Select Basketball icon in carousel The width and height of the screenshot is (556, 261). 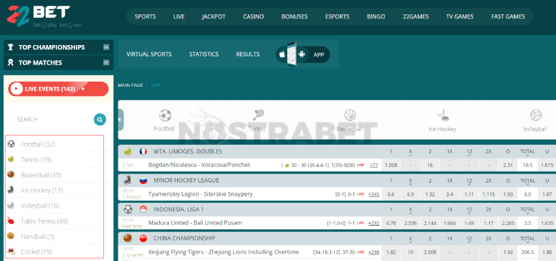(x=350, y=115)
